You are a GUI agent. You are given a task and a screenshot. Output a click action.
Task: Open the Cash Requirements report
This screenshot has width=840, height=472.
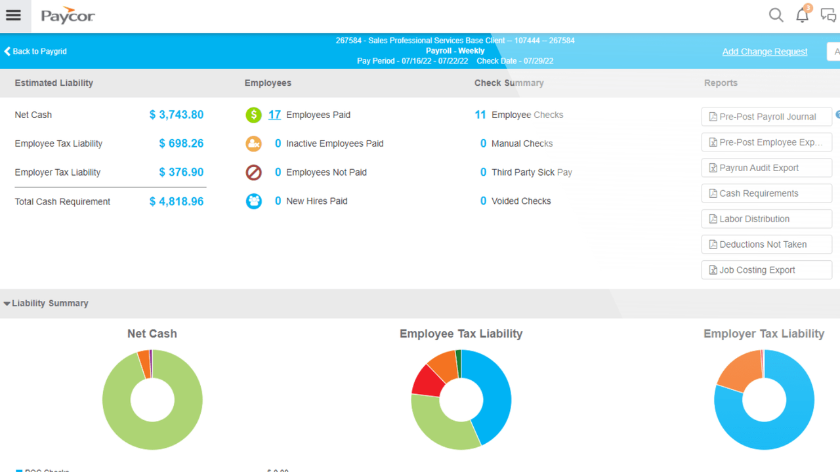pyautogui.click(x=766, y=193)
